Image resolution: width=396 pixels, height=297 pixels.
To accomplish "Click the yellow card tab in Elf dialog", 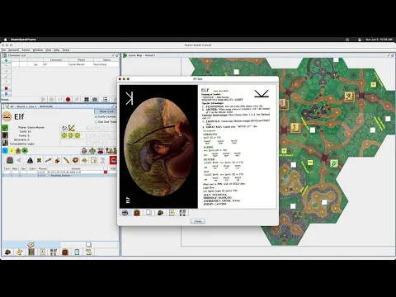I will tap(172, 213).
